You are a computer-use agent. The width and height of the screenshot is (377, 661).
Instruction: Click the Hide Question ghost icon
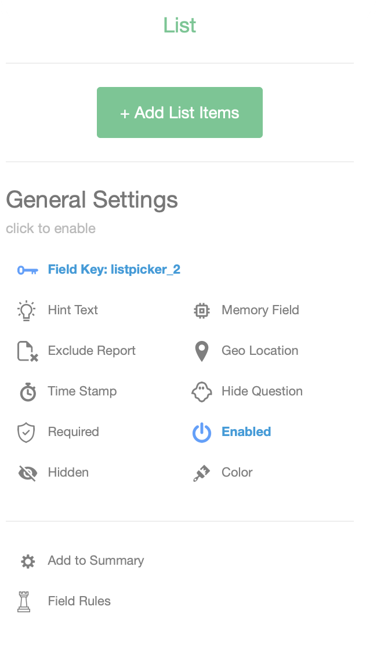click(201, 392)
